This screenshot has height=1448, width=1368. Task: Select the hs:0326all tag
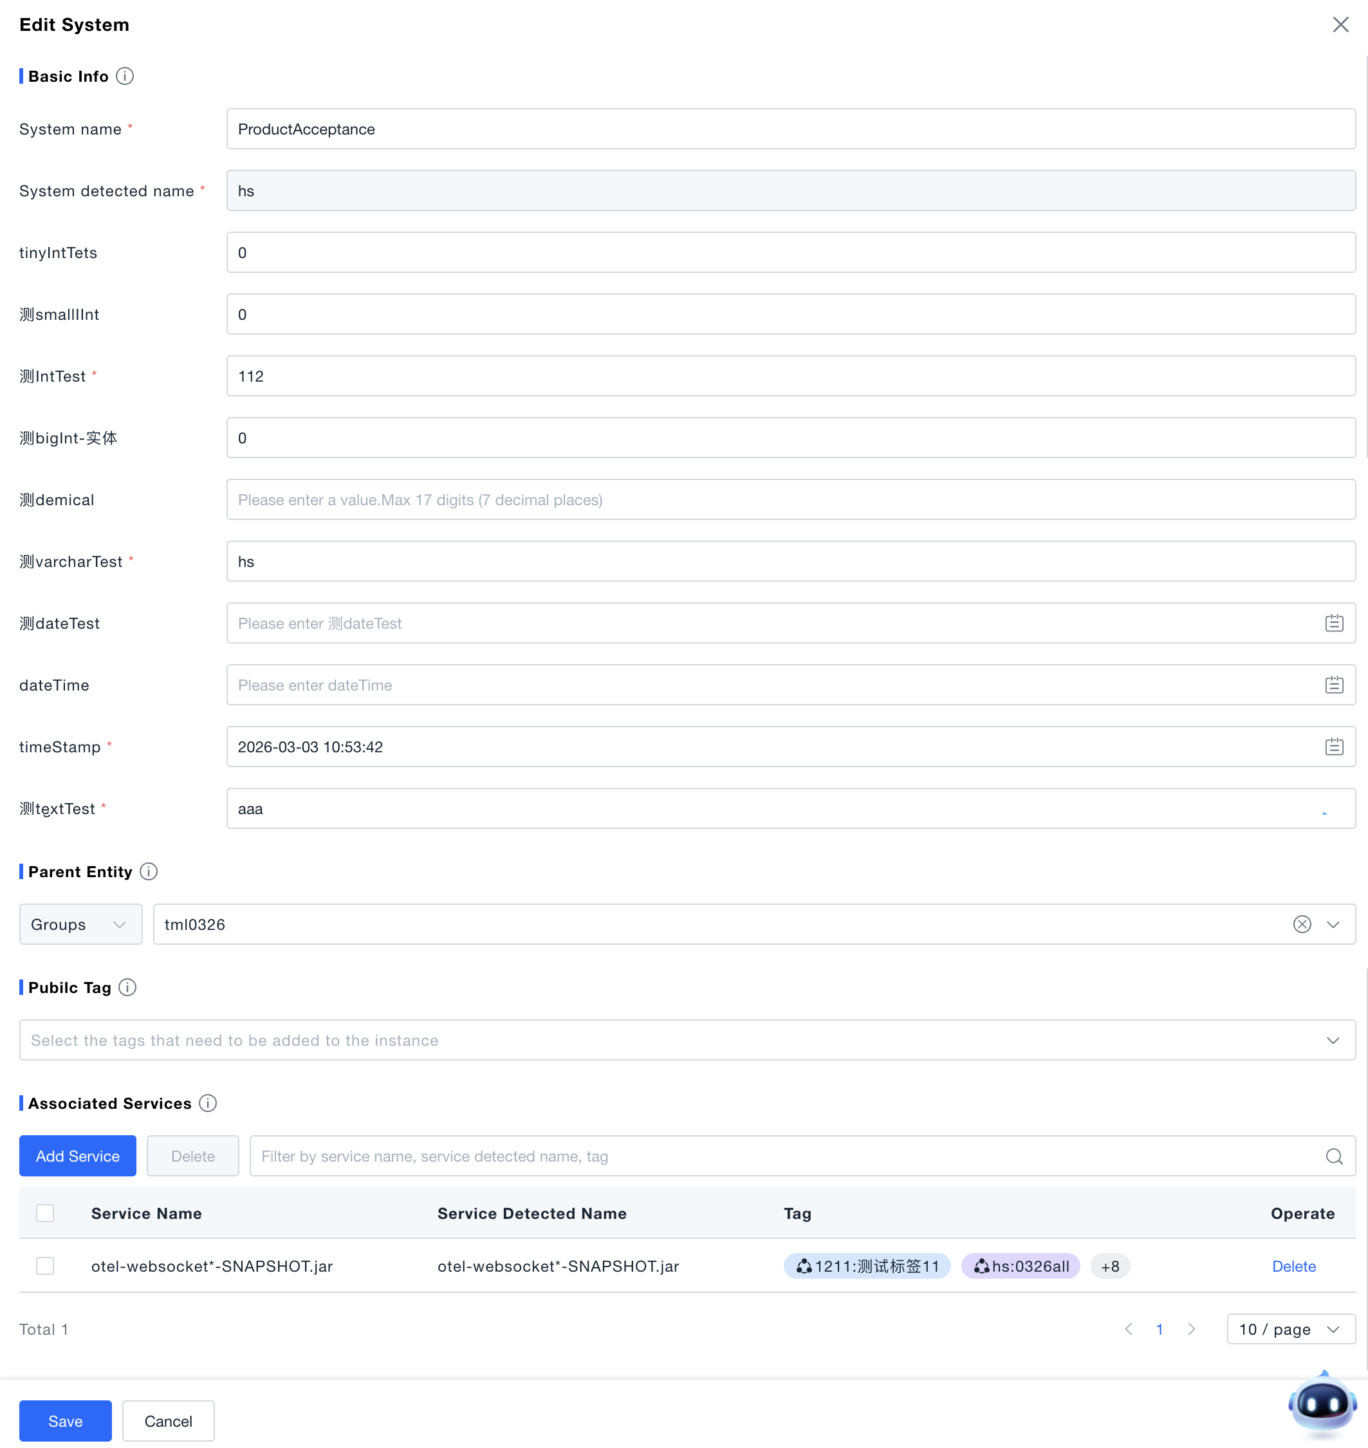1020,1267
